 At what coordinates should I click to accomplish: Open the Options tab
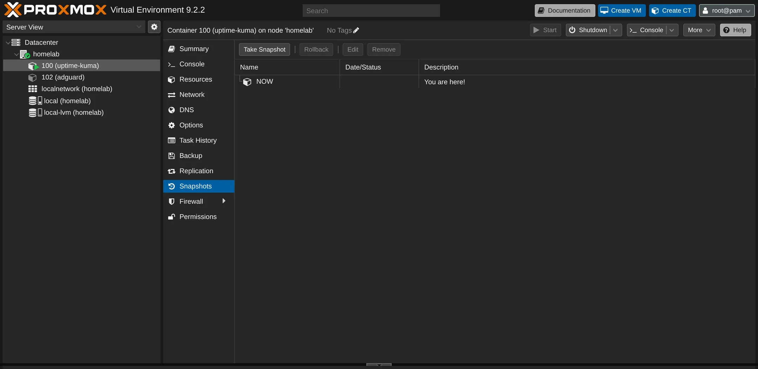[199, 125]
